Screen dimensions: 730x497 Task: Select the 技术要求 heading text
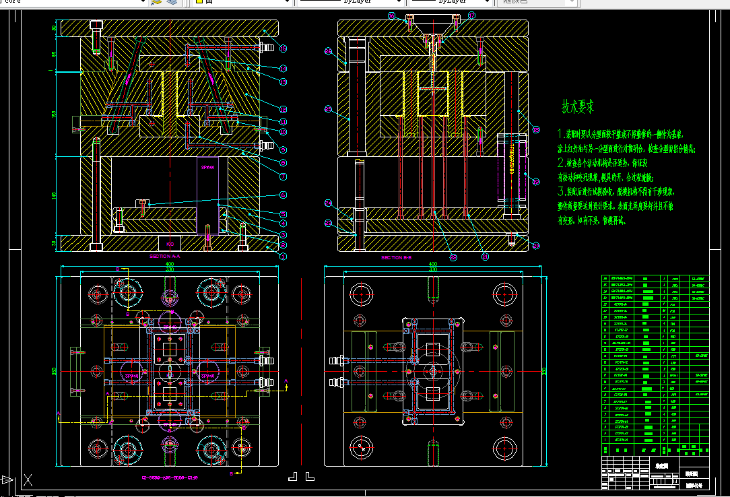pyautogui.click(x=578, y=106)
